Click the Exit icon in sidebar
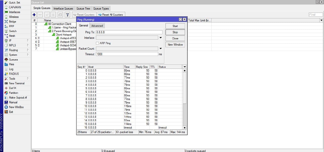The image size is (324, 152). point(6,112)
